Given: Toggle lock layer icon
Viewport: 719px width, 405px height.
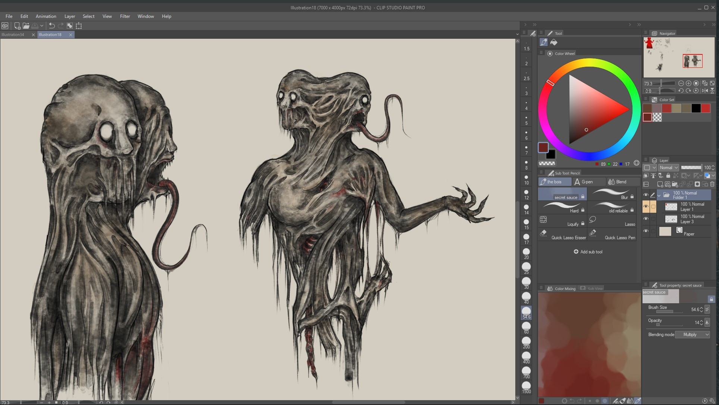Looking at the screenshot, I should click(668, 175).
